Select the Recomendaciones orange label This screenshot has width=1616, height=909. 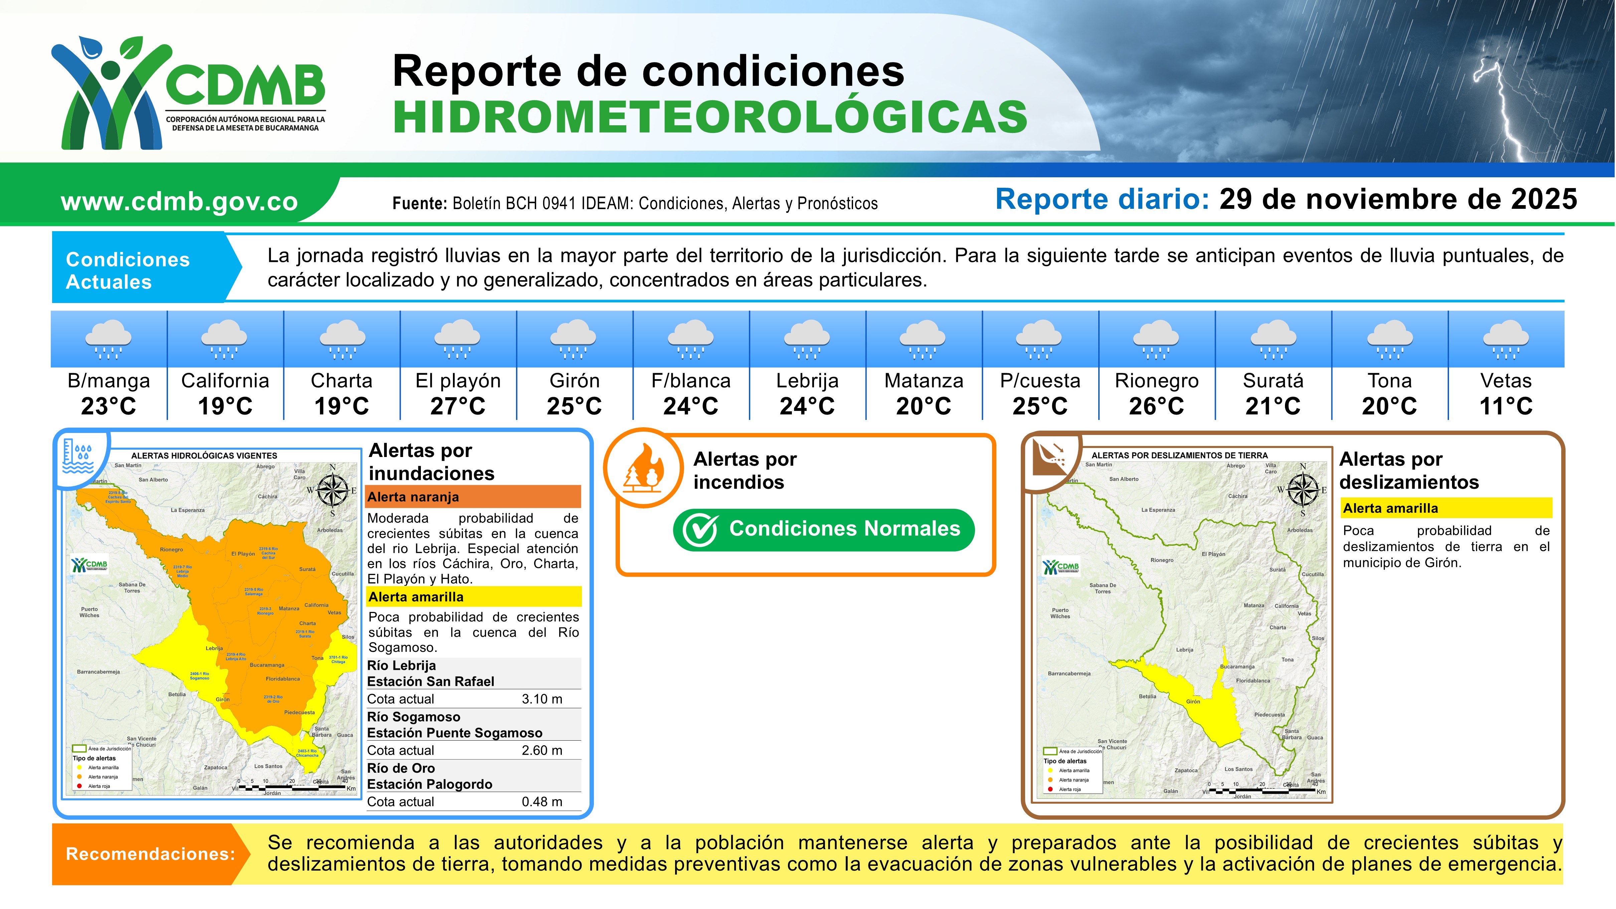coord(150,854)
